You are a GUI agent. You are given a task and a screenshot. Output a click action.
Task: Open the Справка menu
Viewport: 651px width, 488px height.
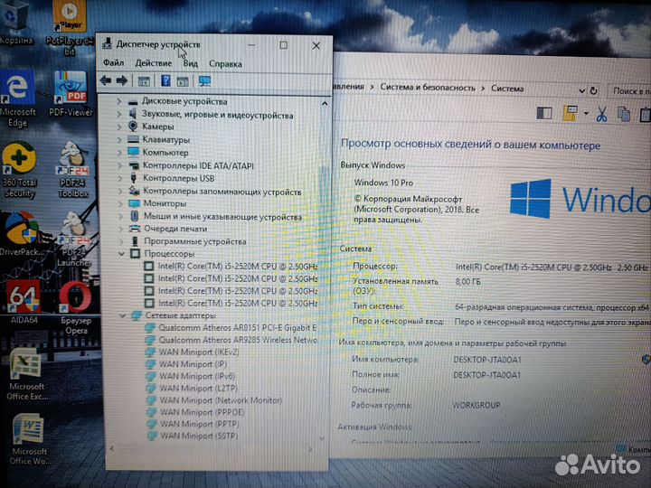click(x=225, y=64)
